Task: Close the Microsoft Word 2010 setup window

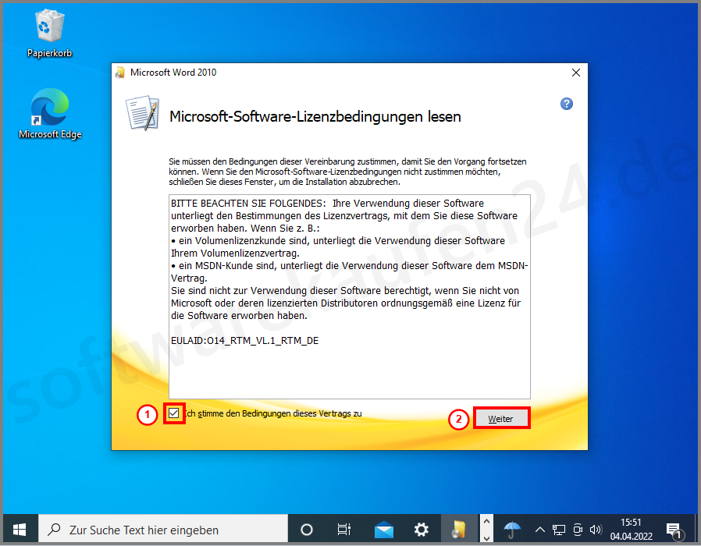Action: [576, 73]
